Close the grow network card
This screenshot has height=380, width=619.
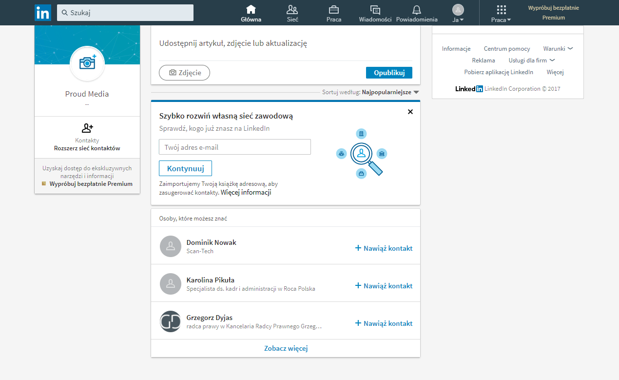[410, 112]
